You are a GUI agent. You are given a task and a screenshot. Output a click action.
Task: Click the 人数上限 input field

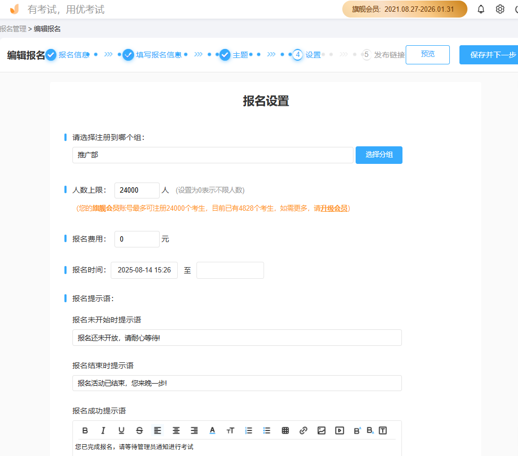coord(137,190)
